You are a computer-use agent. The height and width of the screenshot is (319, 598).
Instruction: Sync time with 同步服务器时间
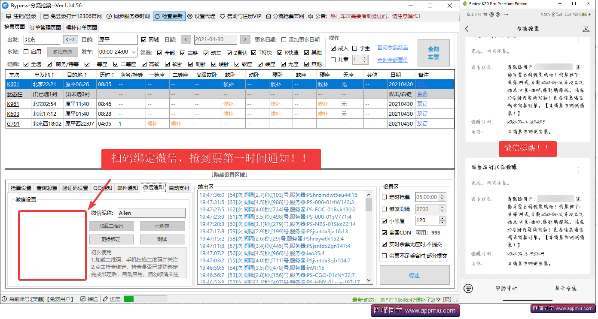[x=128, y=16]
